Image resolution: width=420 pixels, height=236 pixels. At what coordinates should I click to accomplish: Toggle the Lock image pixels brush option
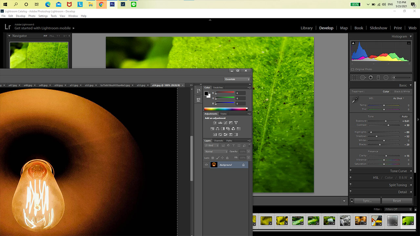click(217, 158)
